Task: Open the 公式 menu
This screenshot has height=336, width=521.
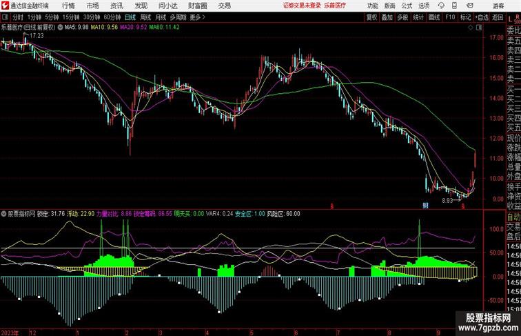Action: point(407,6)
